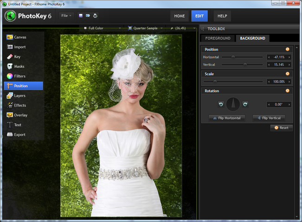
Task: Click the bride image in the canvas preview
Action: point(121,126)
